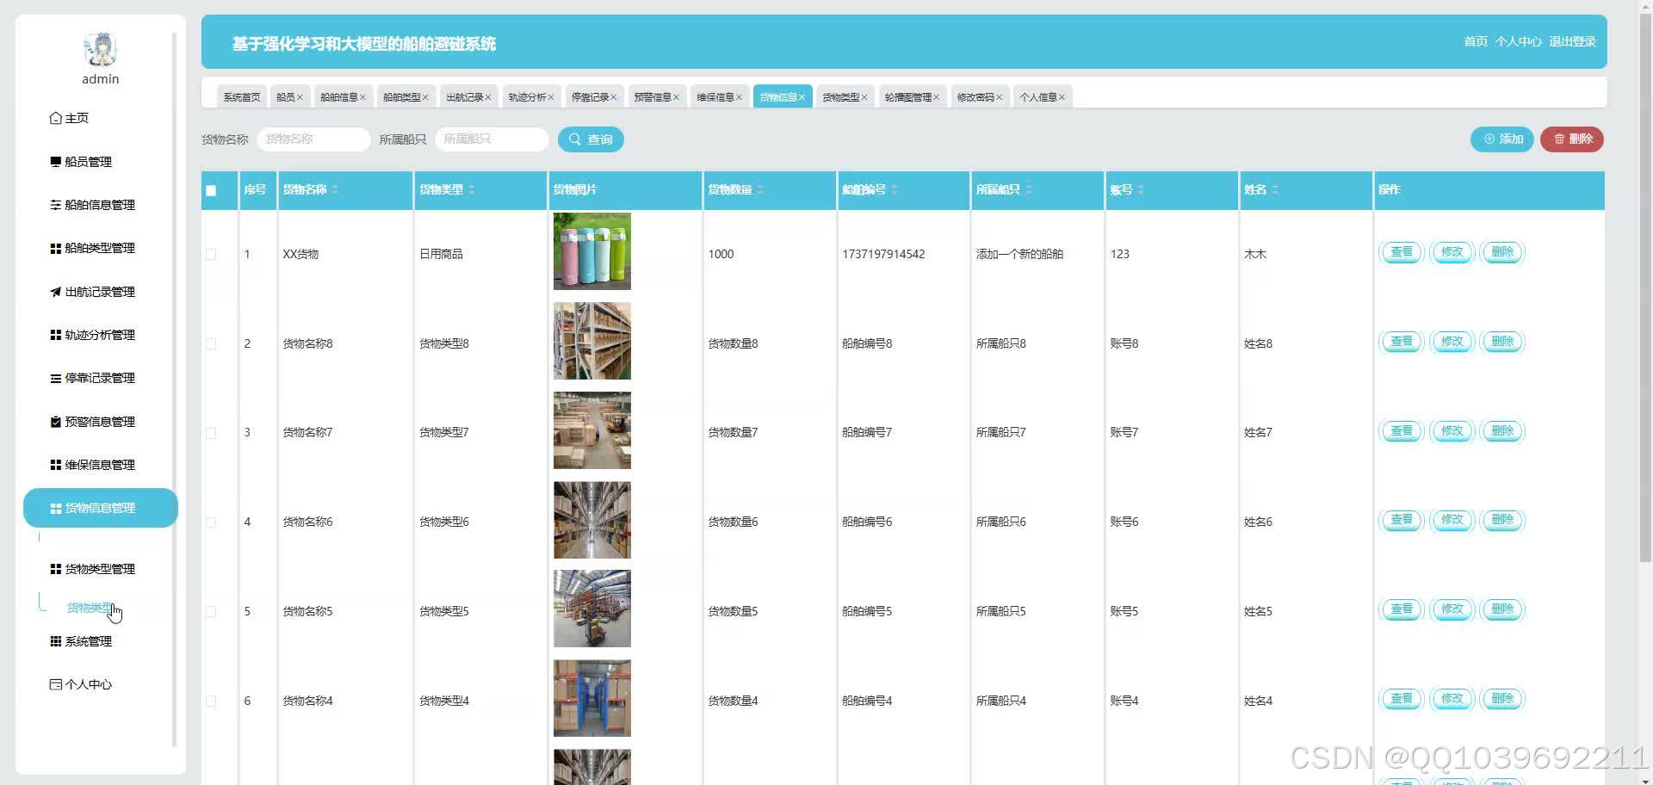Select the row checkbox for 货物名称5
This screenshot has width=1653, height=785.
(x=211, y=611)
